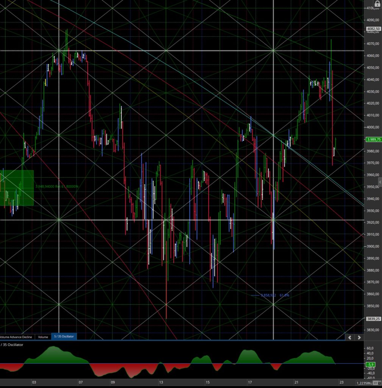Click the 1,2235862 value field
Image resolution: width=382 pixels, height=388 pixels.
(x=365, y=383)
